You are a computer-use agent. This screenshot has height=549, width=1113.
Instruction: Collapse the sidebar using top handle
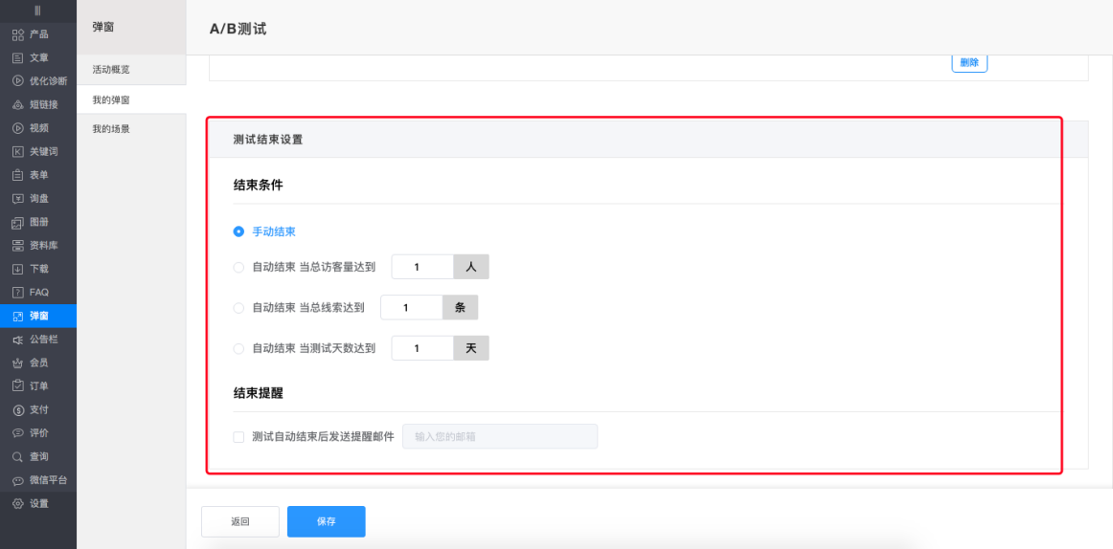37,10
